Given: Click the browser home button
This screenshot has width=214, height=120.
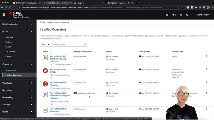Looking at the screenshot, I should click(x=14, y=7).
